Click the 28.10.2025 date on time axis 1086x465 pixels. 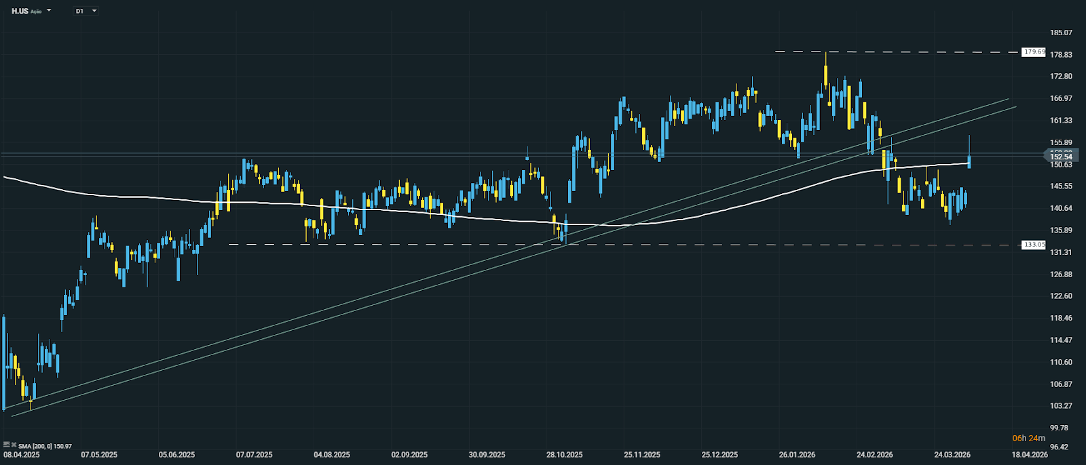tap(565, 455)
